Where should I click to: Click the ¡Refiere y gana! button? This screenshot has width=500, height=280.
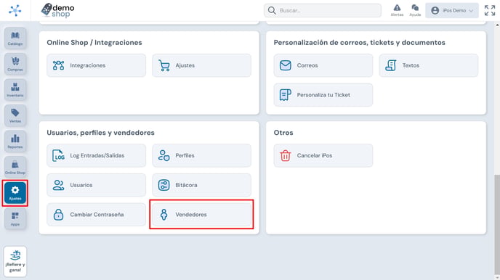(15, 261)
